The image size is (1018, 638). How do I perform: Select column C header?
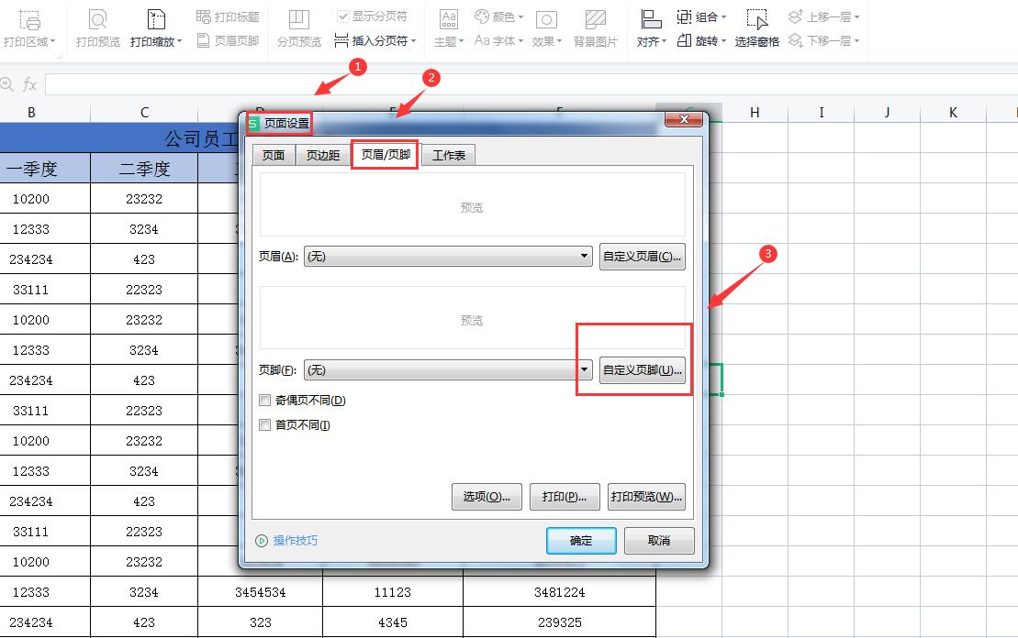click(144, 112)
